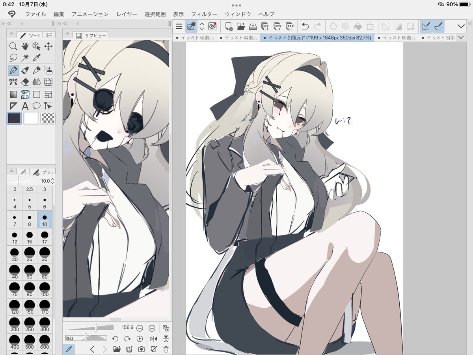
Task: Select the Text tool
Action: [25, 106]
